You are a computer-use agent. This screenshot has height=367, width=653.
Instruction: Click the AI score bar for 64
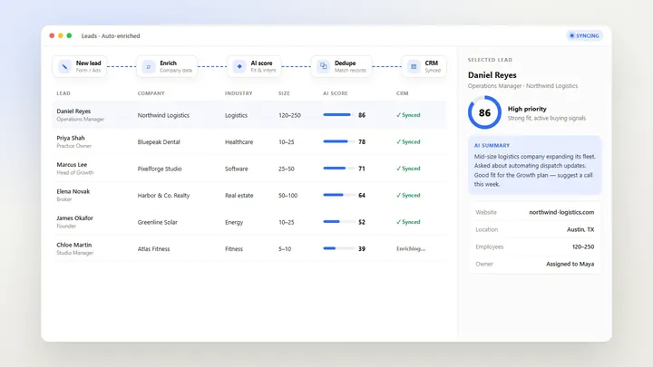(x=338, y=195)
